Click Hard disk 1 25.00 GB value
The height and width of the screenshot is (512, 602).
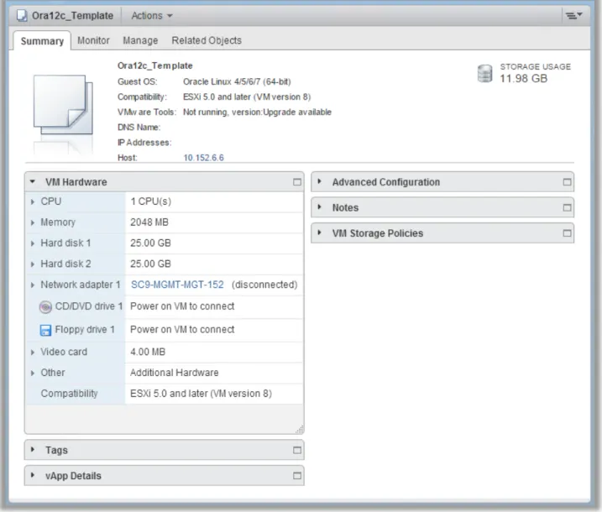coord(150,243)
